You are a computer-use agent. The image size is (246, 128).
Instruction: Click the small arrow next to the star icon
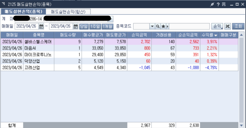pyautogui.click(x=168, y=26)
